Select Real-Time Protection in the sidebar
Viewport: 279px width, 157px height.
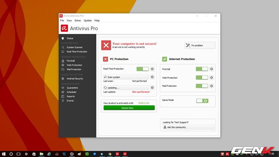(77, 52)
